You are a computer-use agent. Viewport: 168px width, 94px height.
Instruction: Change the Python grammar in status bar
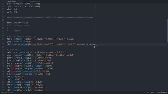pos(153,93)
